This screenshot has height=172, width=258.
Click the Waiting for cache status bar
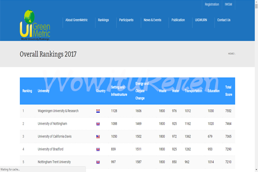click(43, 169)
